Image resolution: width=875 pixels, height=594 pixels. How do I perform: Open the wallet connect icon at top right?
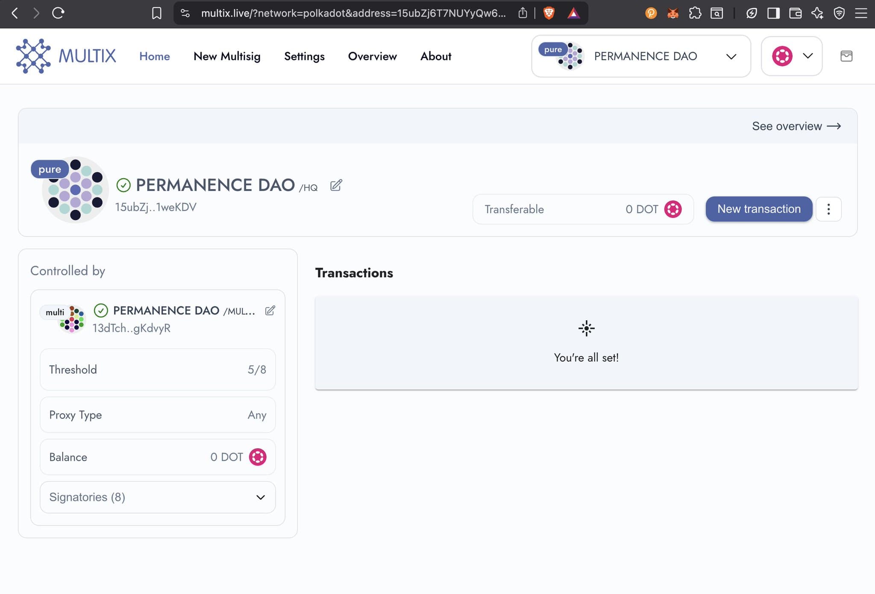(x=846, y=56)
